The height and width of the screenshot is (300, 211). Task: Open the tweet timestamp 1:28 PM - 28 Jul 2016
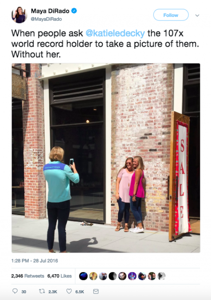point(35,261)
